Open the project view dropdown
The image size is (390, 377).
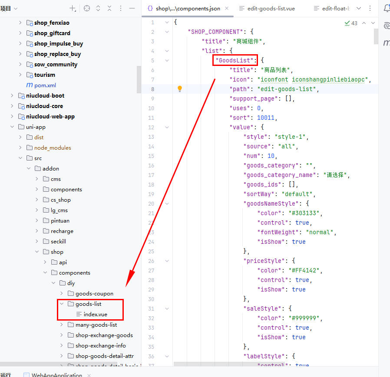pyautogui.click(x=10, y=9)
